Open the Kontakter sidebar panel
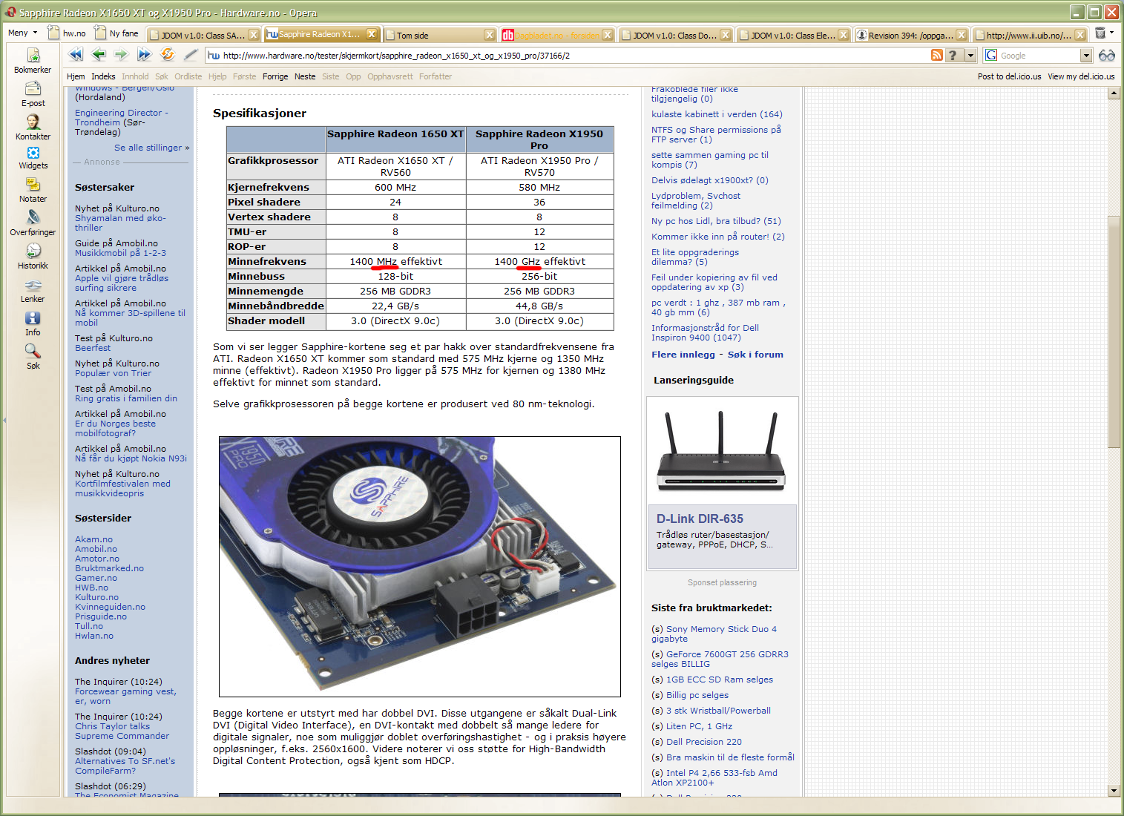The width and height of the screenshot is (1124, 816). [x=33, y=127]
